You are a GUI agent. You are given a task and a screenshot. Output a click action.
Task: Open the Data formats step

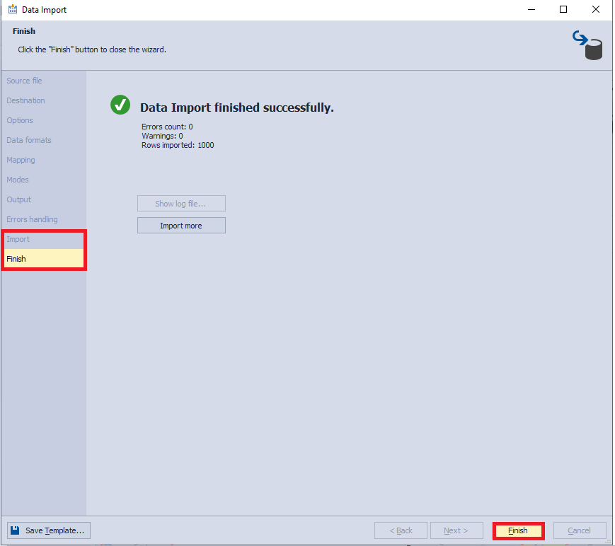click(29, 140)
